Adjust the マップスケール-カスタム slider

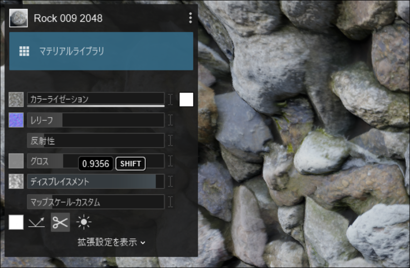(x=96, y=202)
